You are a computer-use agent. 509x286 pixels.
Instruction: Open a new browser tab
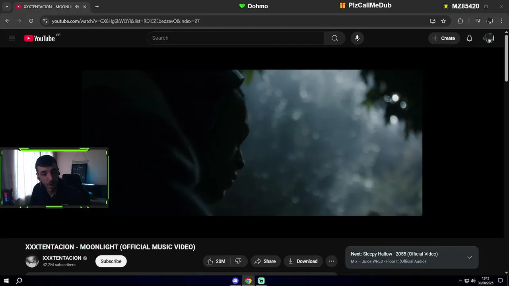click(97, 7)
